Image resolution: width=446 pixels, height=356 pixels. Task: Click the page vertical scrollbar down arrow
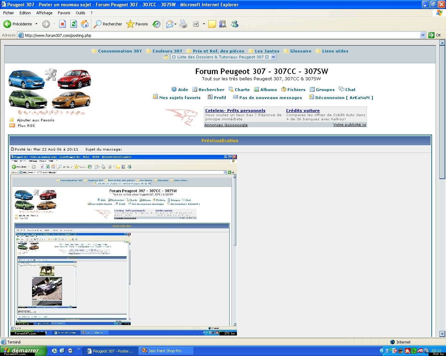(x=442, y=334)
